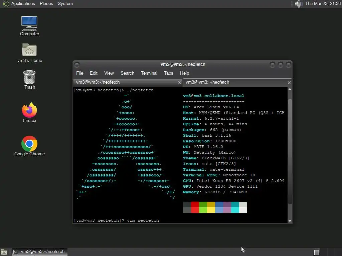342x256 pixels.
Task: Click the bright red color block in neofetch
Action: pos(195,210)
